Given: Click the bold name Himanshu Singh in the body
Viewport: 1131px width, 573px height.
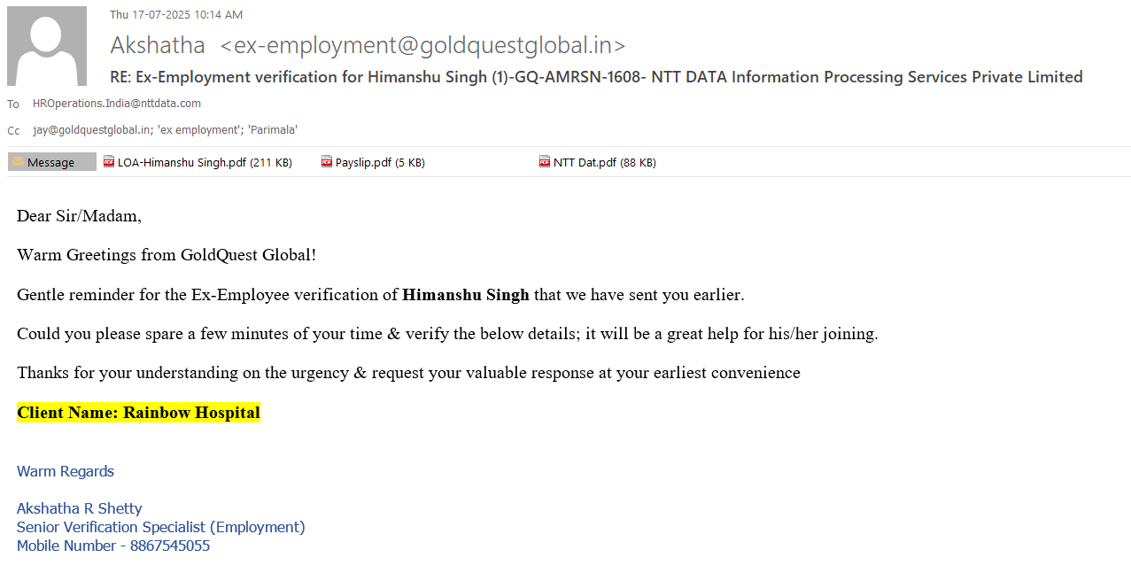Looking at the screenshot, I should 465,295.
